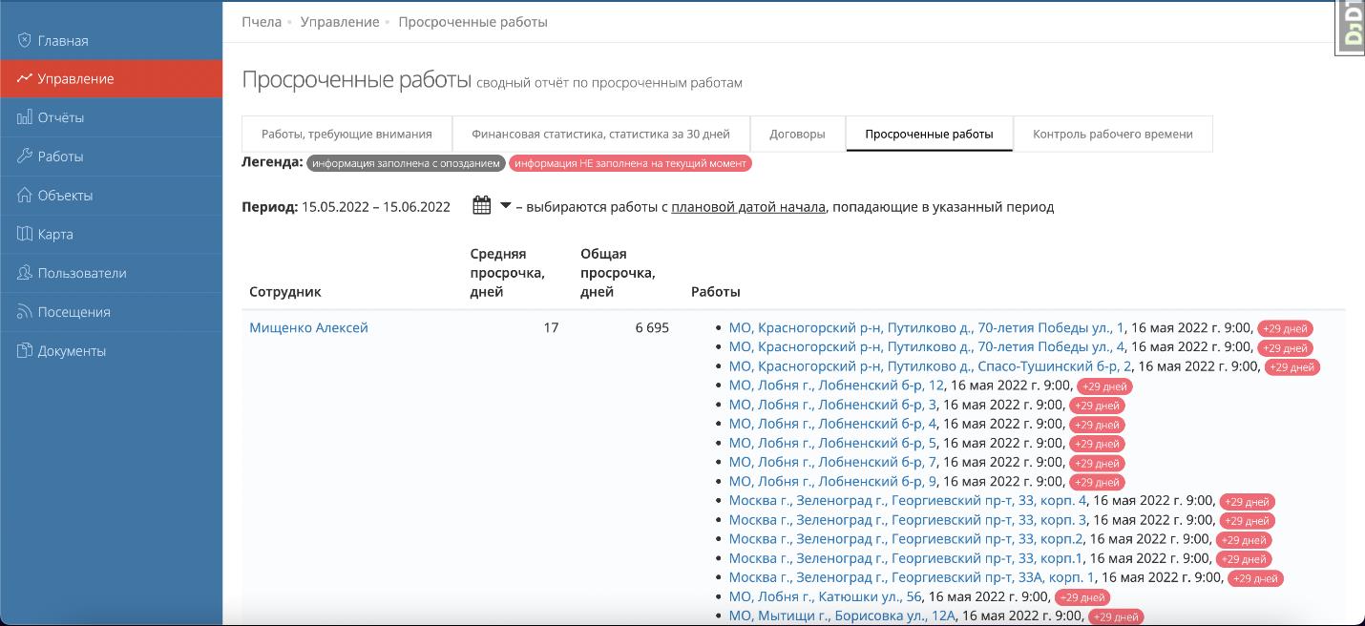Click the Мищенко Алексей employee link
The height and width of the screenshot is (626, 1365).
click(307, 326)
